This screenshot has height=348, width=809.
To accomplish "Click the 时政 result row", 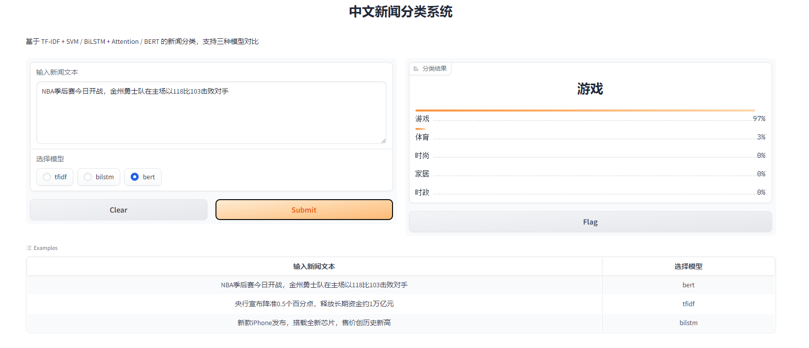I will [x=590, y=193].
